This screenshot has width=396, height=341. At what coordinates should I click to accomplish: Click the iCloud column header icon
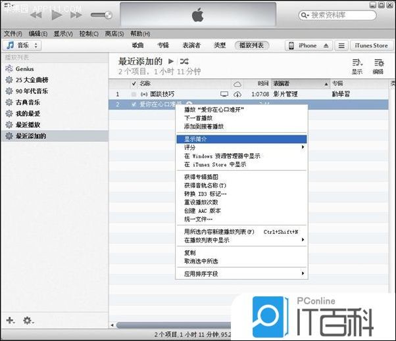point(237,83)
